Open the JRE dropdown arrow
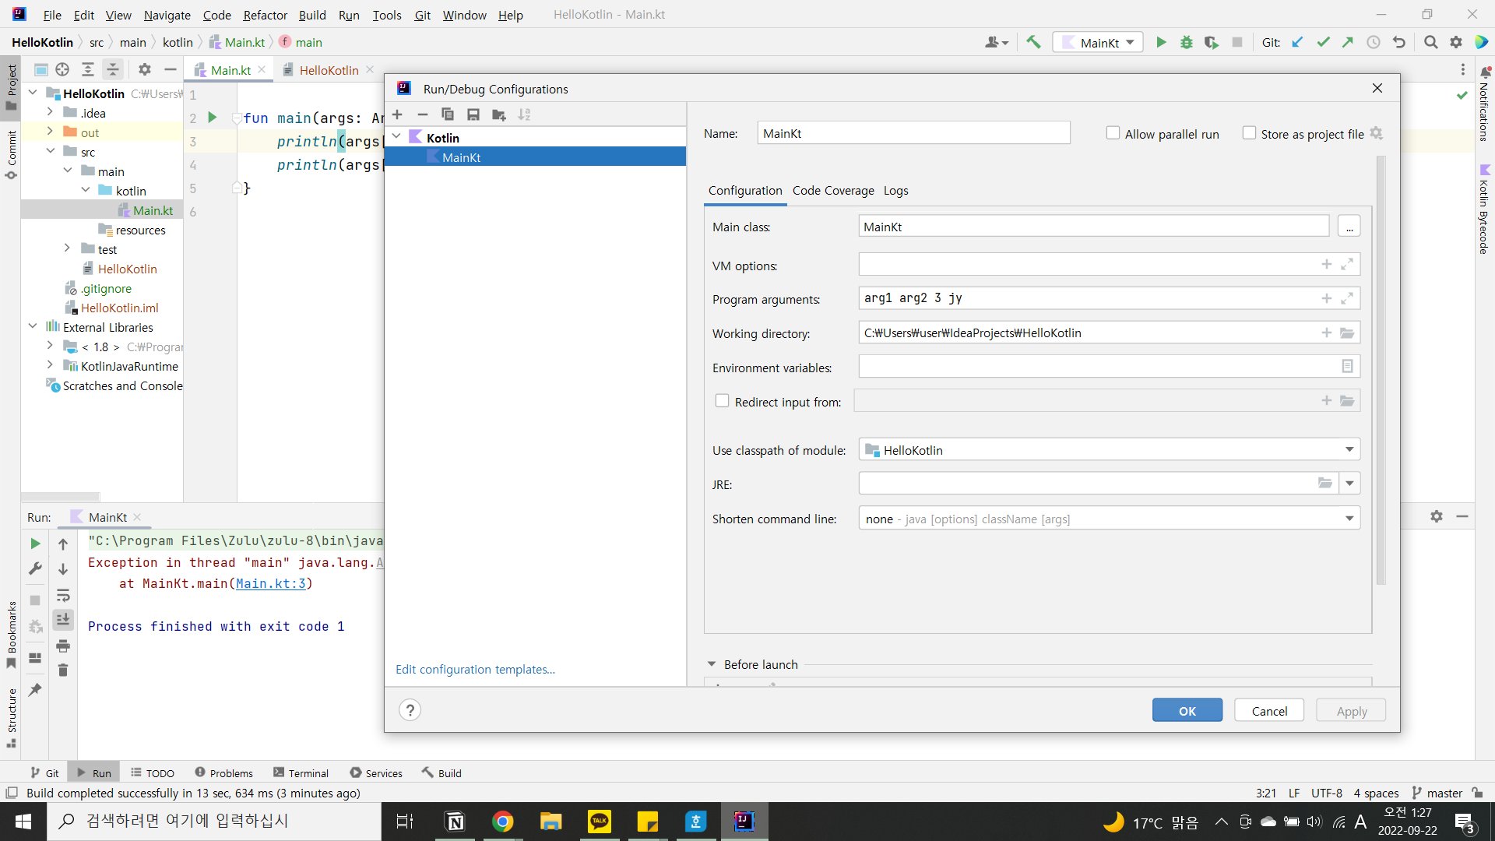This screenshot has width=1495, height=841. [x=1349, y=484]
